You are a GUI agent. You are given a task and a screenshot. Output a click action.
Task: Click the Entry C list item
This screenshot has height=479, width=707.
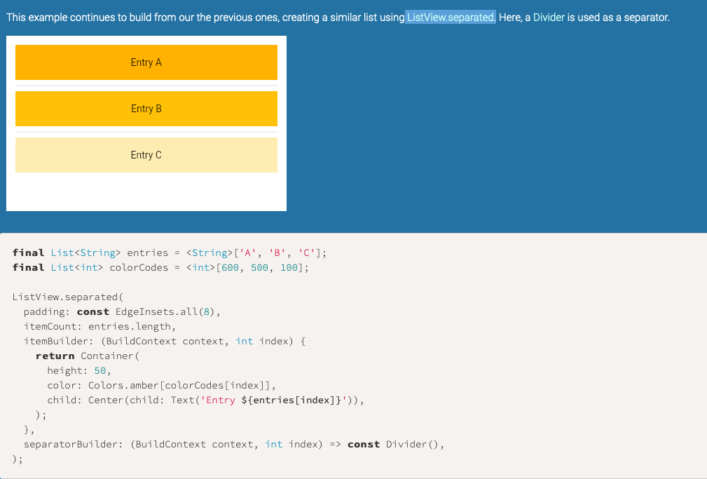146,155
